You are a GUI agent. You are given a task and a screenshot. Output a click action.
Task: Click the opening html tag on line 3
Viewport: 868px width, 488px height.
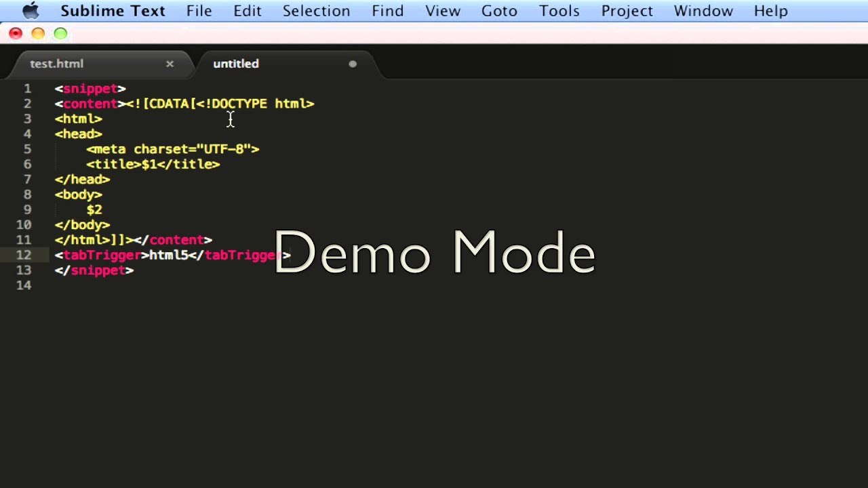tap(79, 119)
